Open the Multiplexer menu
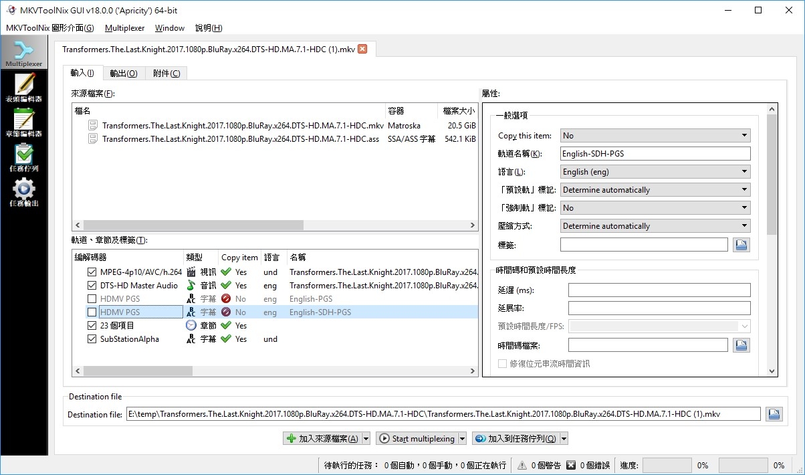This screenshot has width=805, height=475. [124, 28]
